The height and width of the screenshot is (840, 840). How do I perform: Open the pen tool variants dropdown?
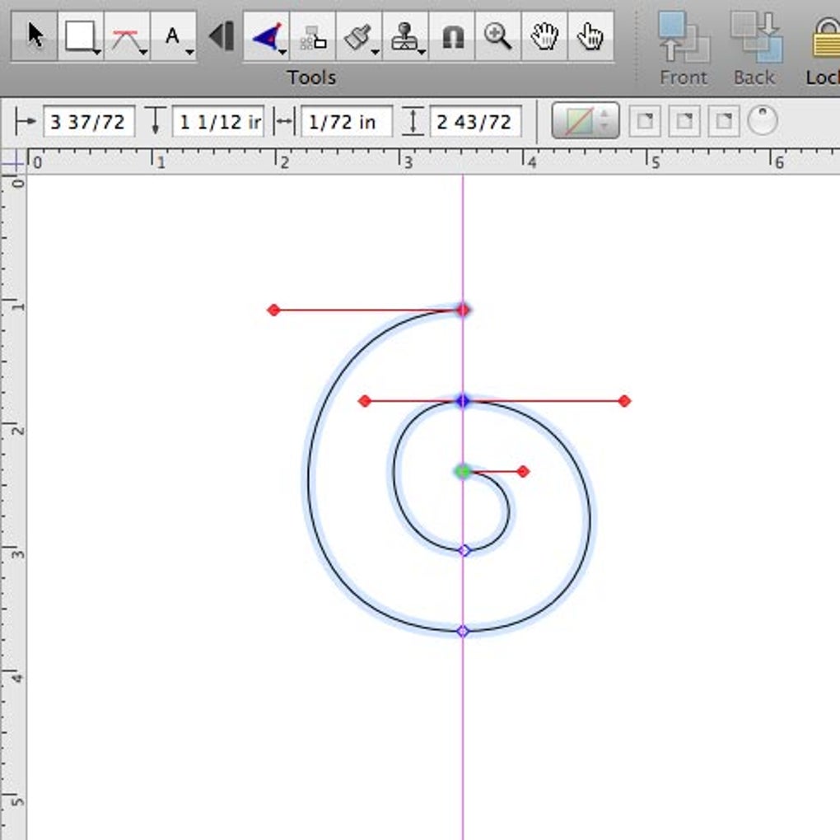coord(282,53)
